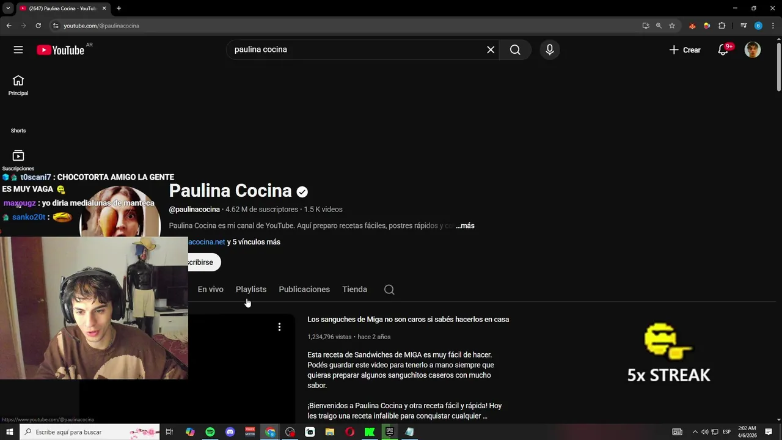Clear the search box with the X
Viewport: 782px width, 440px height.
tap(491, 50)
